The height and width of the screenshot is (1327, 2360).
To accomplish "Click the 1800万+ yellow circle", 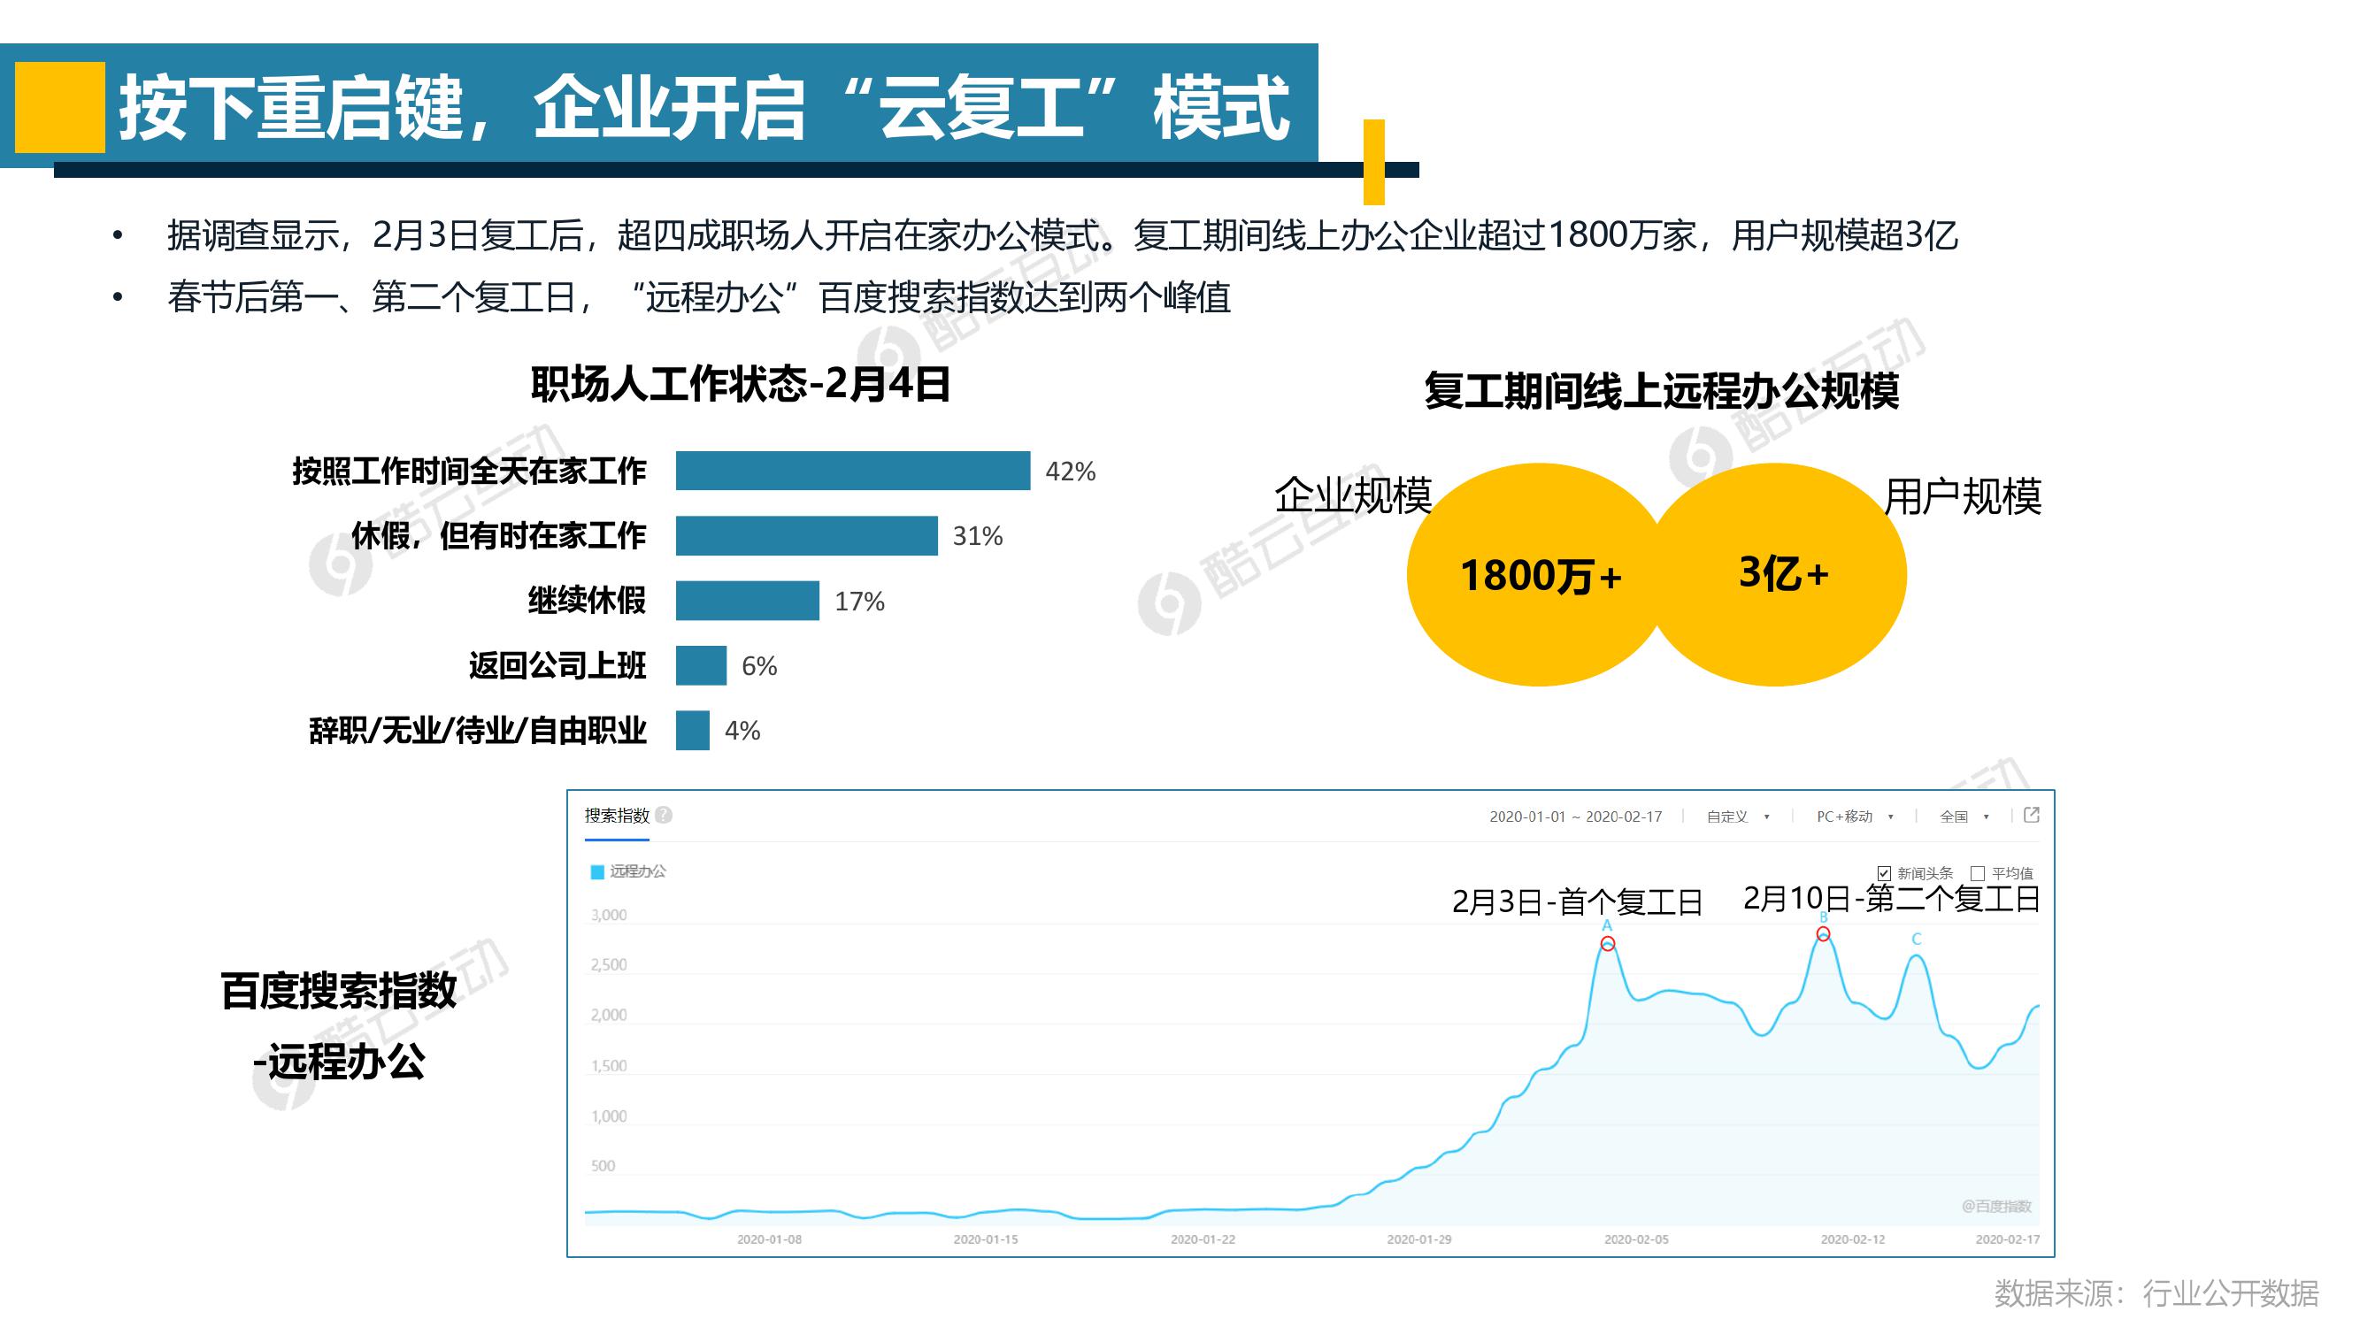I will (1539, 575).
